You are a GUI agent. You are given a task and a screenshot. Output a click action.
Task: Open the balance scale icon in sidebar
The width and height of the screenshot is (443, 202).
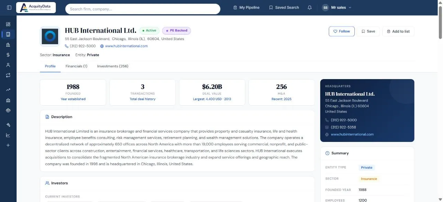[8, 110]
